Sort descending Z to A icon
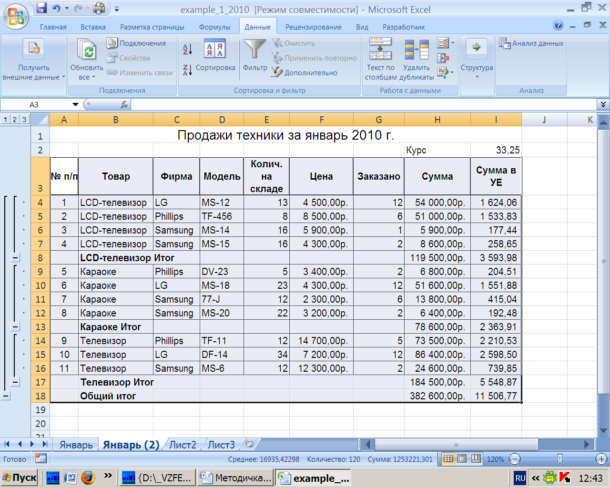 [x=187, y=70]
